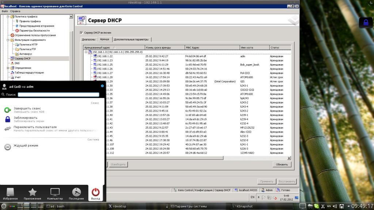The width and height of the screenshot is (374, 210).
Task: Click the computer icon for 192.168.1.22
Action: [95, 56]
